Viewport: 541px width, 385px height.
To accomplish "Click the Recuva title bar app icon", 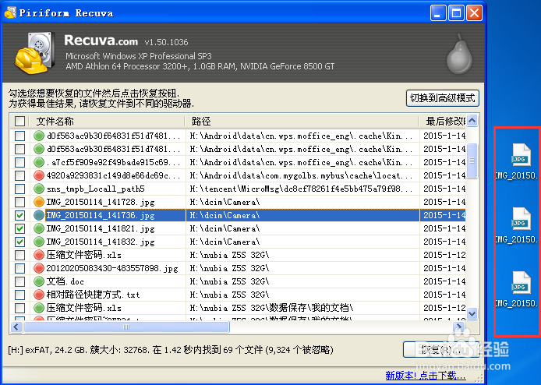I will (10, 12).
